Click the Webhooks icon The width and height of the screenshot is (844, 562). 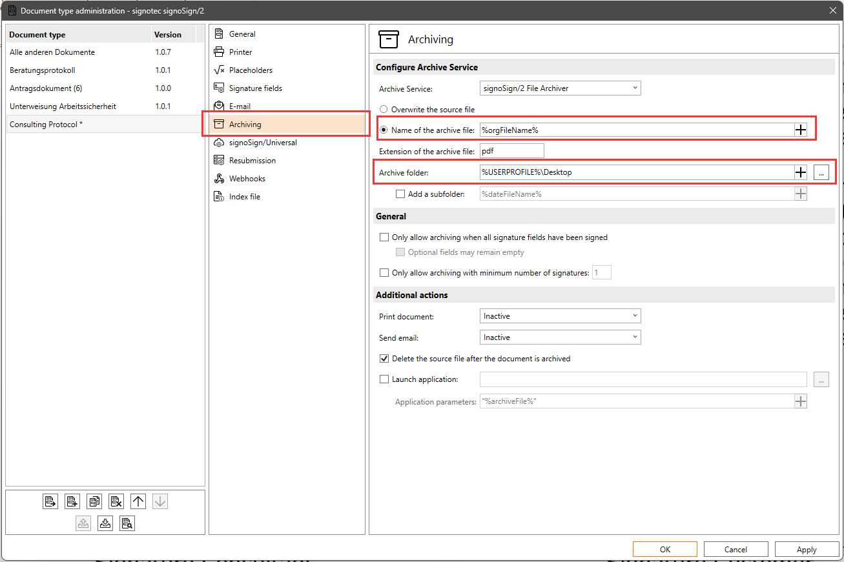coord(219,179)
